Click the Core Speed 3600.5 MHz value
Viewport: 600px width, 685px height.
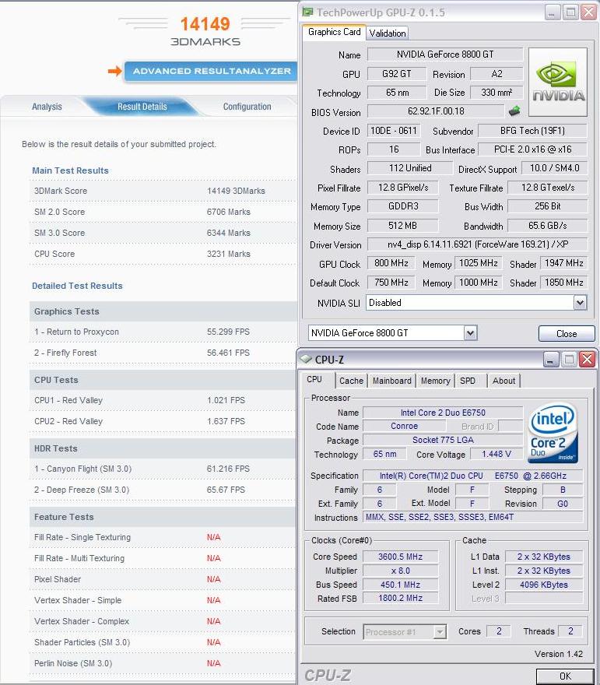pos(400,557)
